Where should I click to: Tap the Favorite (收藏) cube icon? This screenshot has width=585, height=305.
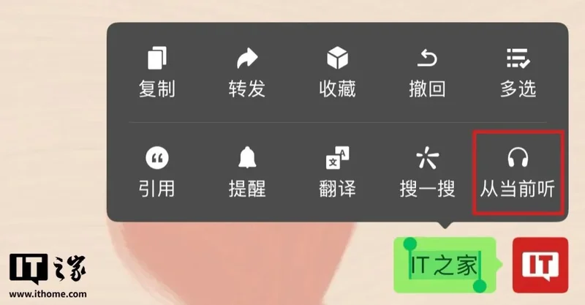coord(337,58)
